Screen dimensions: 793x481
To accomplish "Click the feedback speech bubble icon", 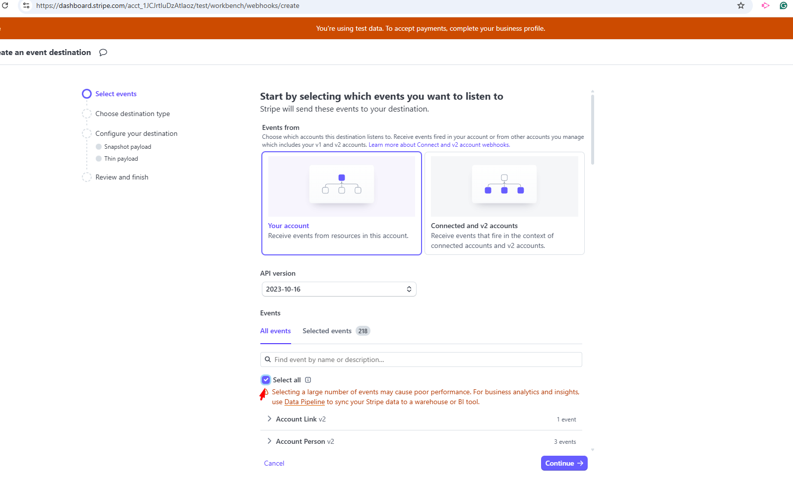I will pyautogui.click(x=103, y=53).
